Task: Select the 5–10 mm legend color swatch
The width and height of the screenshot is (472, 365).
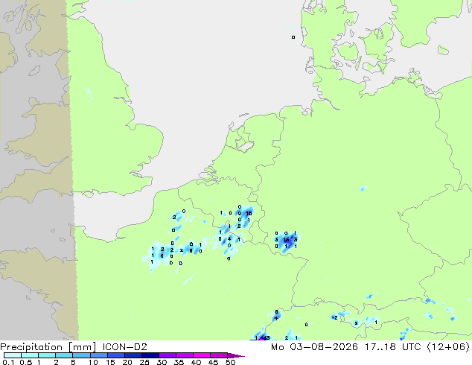Action: (81, 355)
